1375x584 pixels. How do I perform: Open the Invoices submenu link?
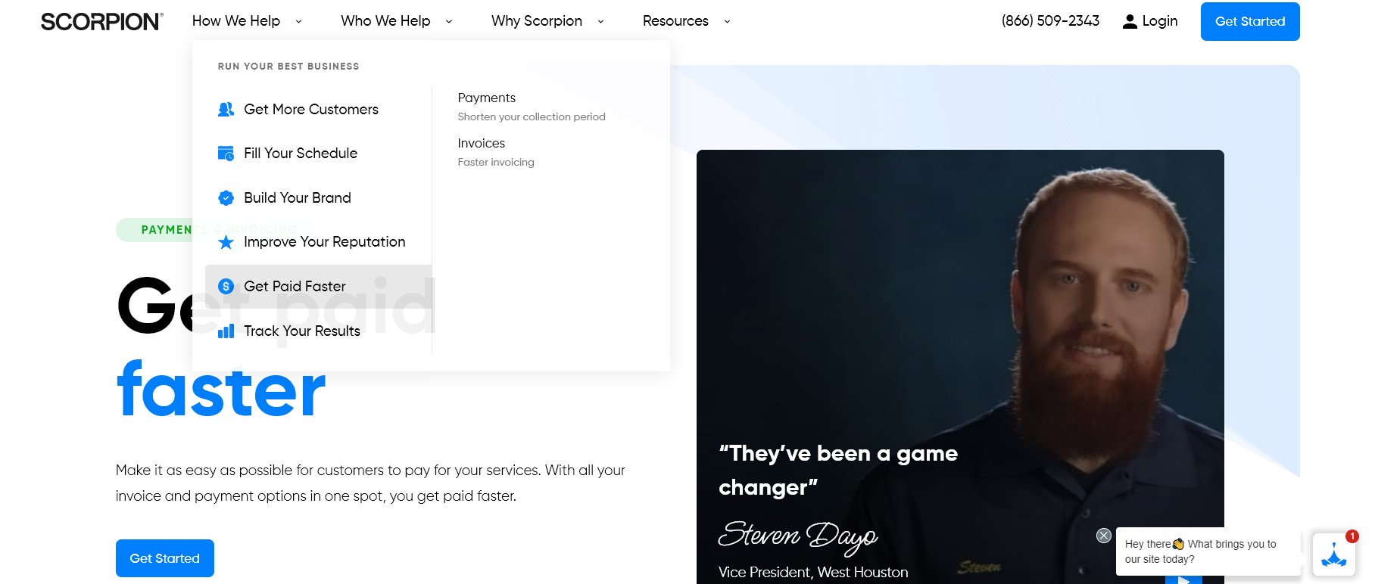pyautogui.click(x=482, y=143)
